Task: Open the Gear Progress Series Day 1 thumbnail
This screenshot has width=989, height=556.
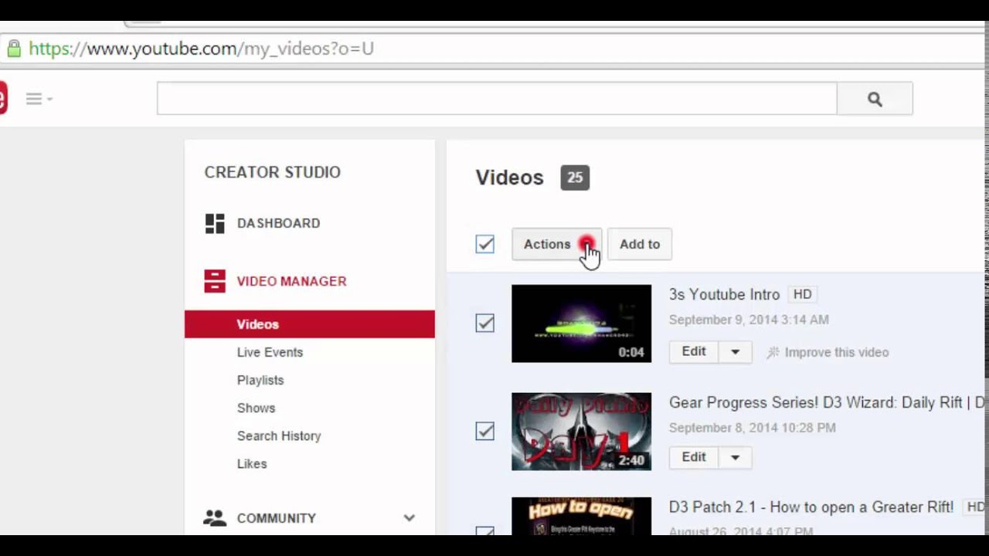Action: (581, 432)
